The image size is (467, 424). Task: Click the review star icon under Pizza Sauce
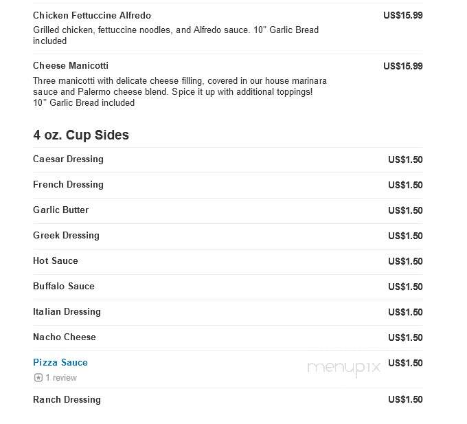tap(38, 377)
